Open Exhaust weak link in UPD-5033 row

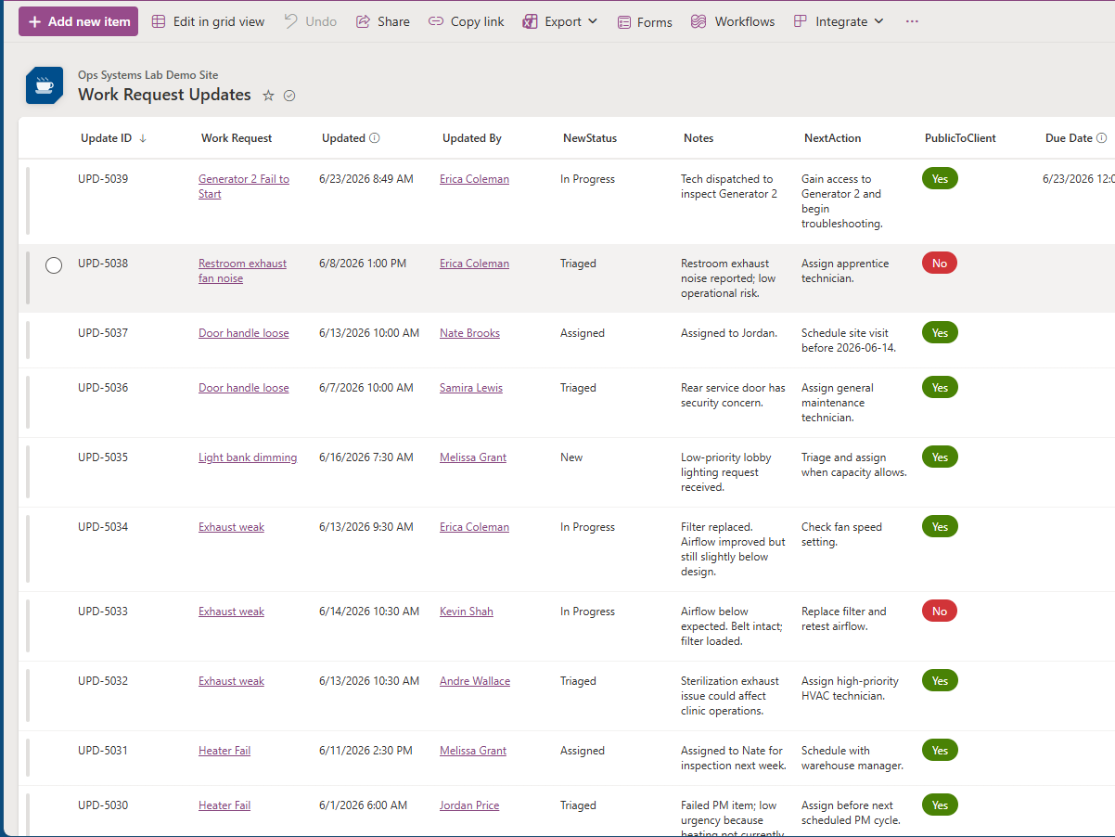[231, 612]
